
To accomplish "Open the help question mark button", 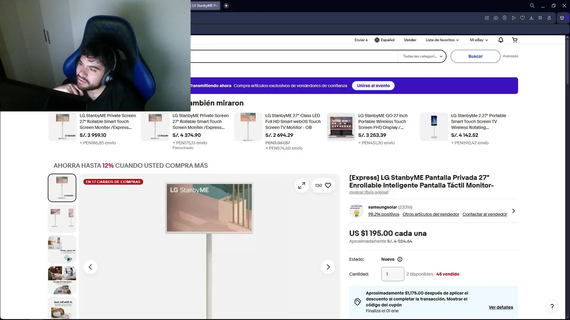I will pyautogui.click(x=552, y=307).
